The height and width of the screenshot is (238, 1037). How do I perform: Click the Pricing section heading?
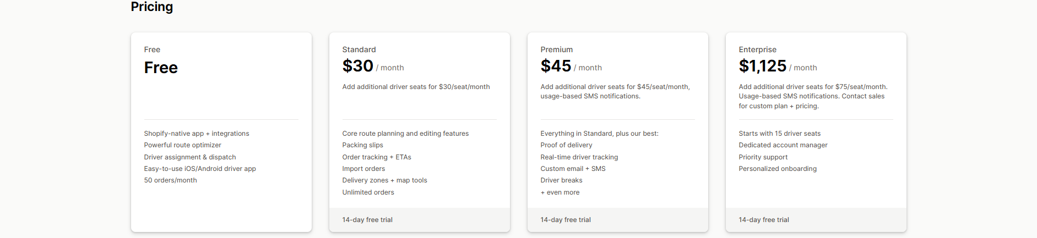coord(151,7)
